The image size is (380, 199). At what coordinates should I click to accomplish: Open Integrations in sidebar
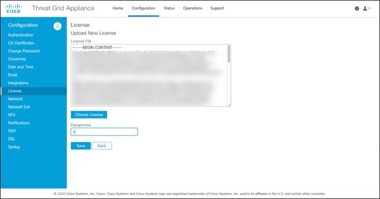tap(18, 83)
